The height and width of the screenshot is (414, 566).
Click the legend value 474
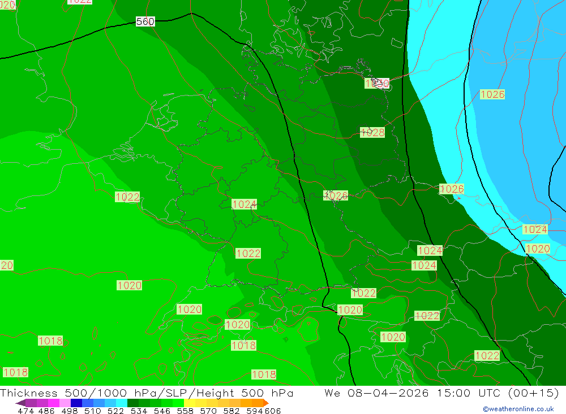[26, 411]
